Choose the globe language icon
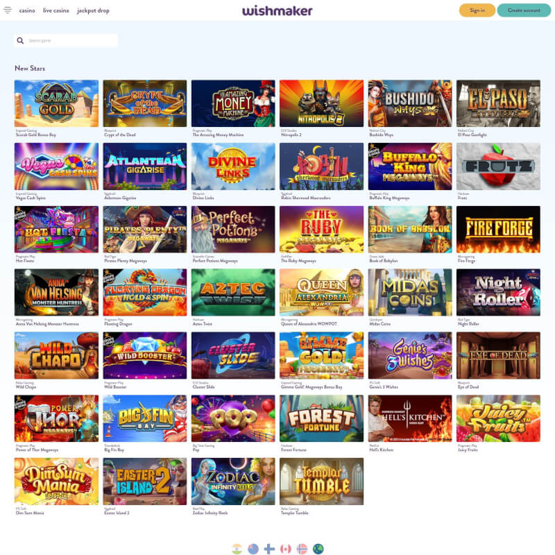555x555 pixels. [318, 549]
